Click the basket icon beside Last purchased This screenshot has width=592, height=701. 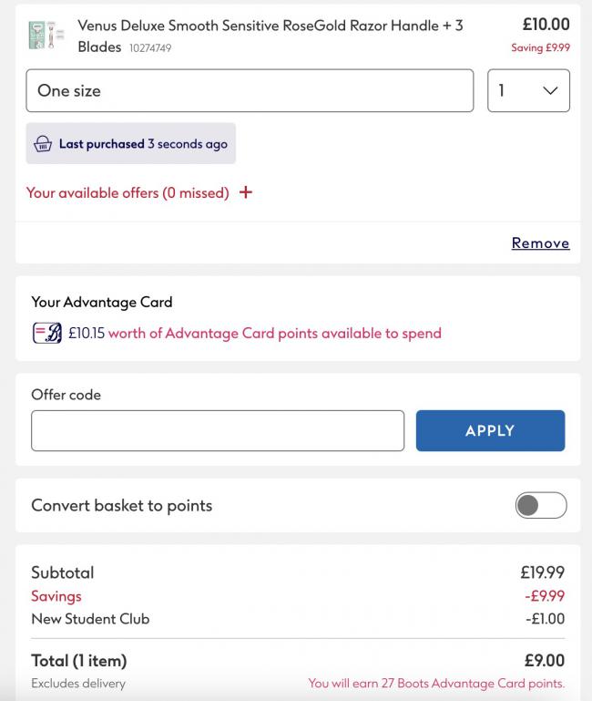[43, 144]
